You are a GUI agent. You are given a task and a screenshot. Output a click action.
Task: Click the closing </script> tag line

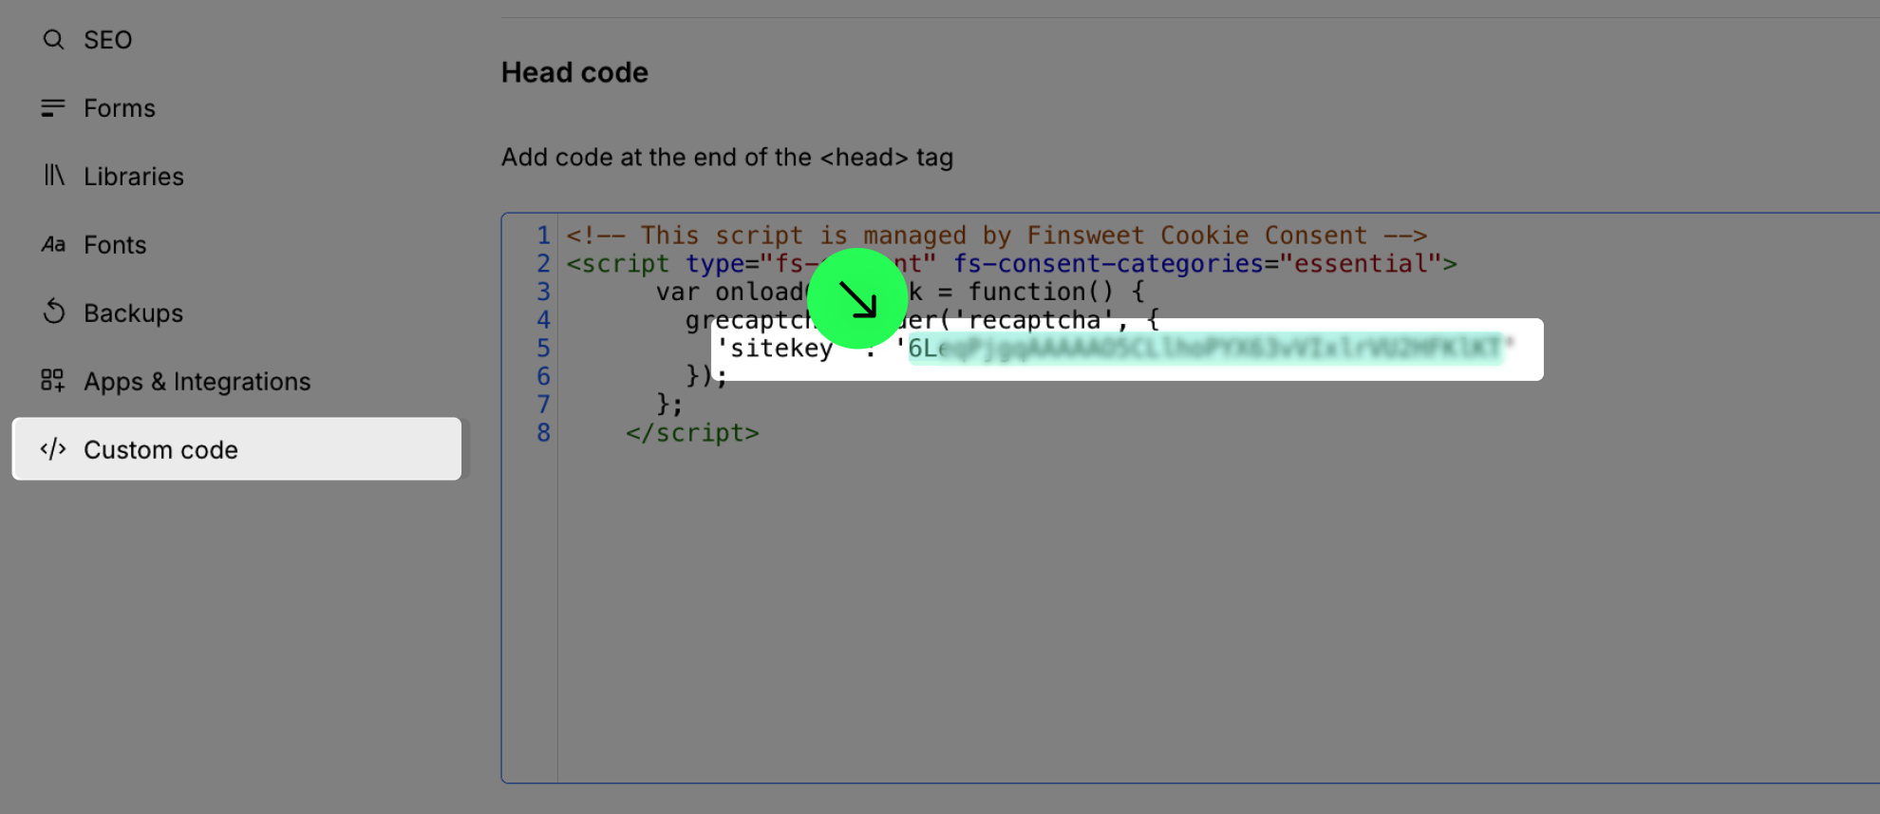[x=692, y=433]
